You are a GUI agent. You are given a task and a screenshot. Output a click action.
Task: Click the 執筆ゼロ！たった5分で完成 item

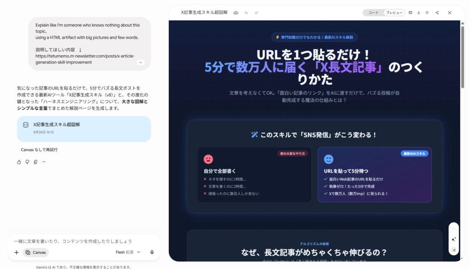click(x=349, y=186)
